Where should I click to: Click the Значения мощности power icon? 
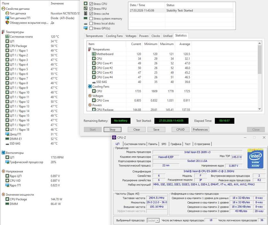3,194
